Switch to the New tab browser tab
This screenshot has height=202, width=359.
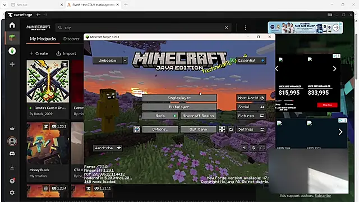36,4
